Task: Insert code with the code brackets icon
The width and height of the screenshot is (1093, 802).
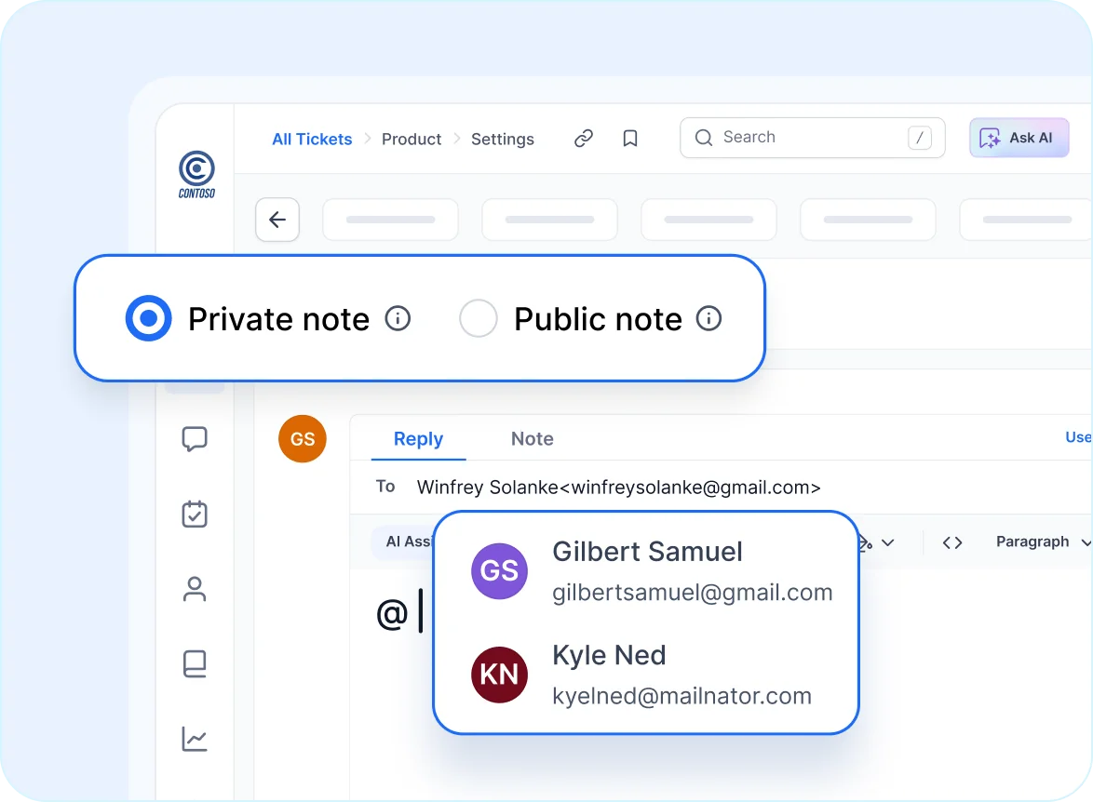Action: (951, 541)
